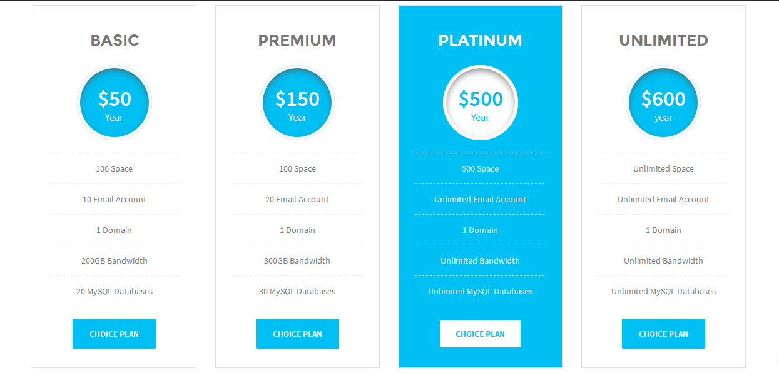Select the 200GB Bandwidth feature line

coord(115,261)
